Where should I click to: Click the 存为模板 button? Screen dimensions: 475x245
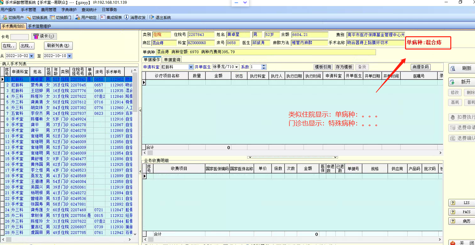[x=344, y=67]
